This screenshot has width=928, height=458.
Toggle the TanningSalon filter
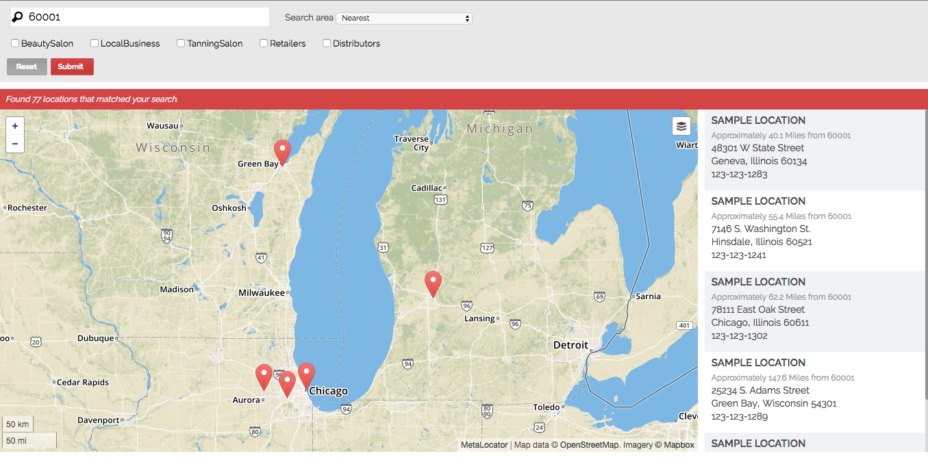pos(181,43)
